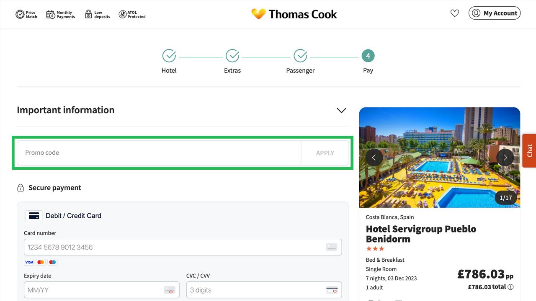Click the £786.03 pp price
This screenshot has width=536, height=301.
coord(485,274)
